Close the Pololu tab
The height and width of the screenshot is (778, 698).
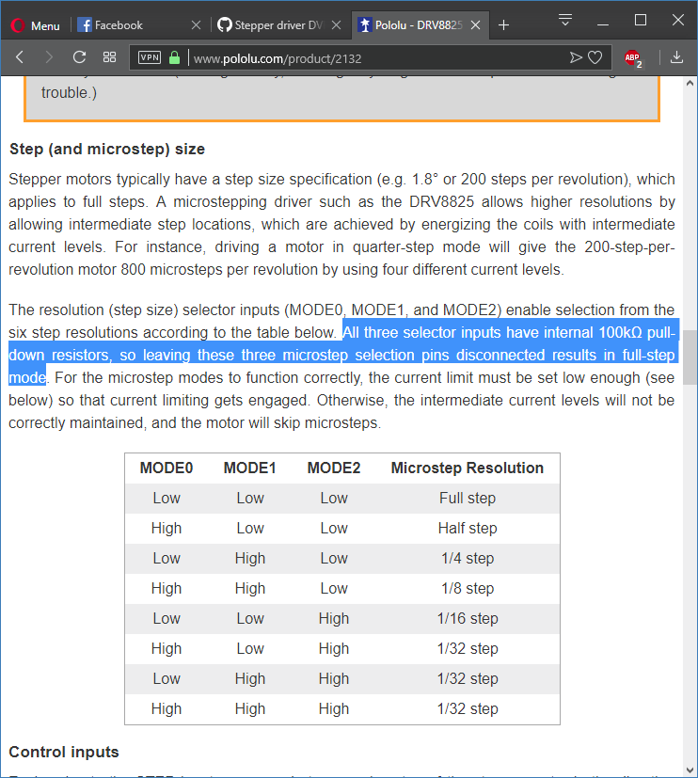pos(475,25)
